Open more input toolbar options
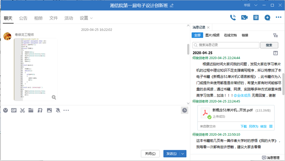The width and height of the screenshot is (285, 161). [x=66, y=110]
